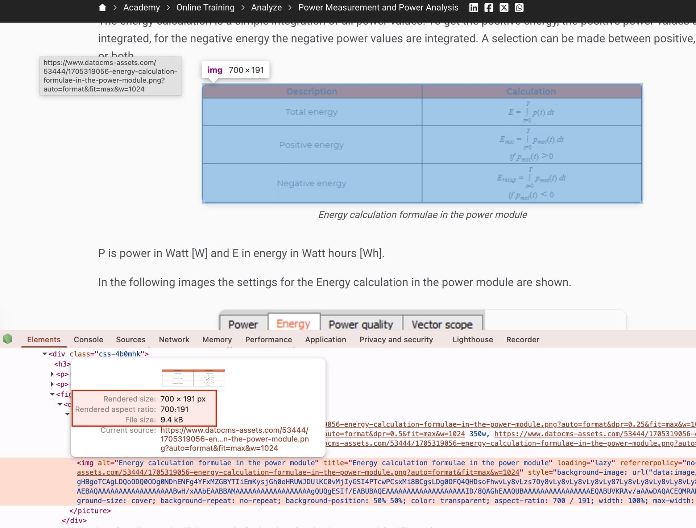696x528 pixels.
Task: Open the img src link in the highlighted row
Action: pos(298,472)
